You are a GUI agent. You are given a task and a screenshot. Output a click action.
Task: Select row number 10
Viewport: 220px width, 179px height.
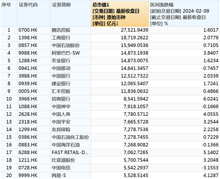[9, 99]
